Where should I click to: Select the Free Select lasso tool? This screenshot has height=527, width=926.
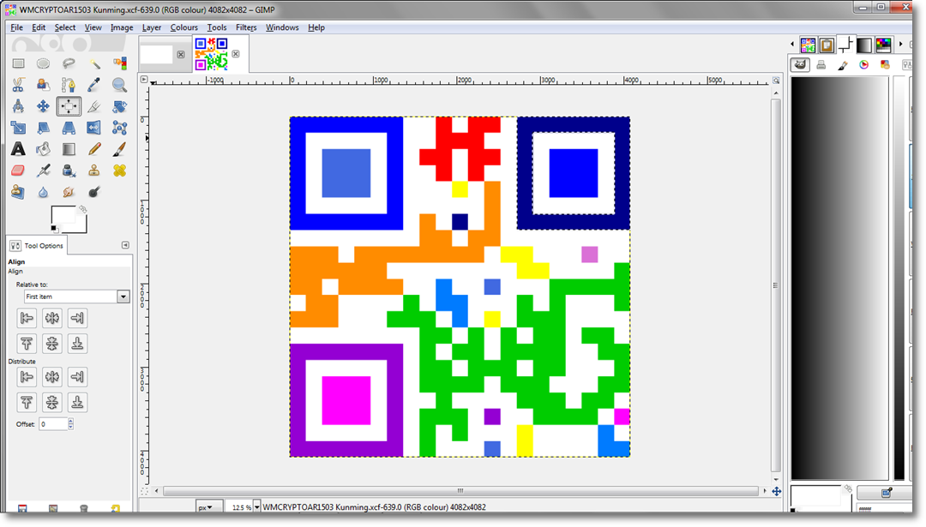pos(69,63)
